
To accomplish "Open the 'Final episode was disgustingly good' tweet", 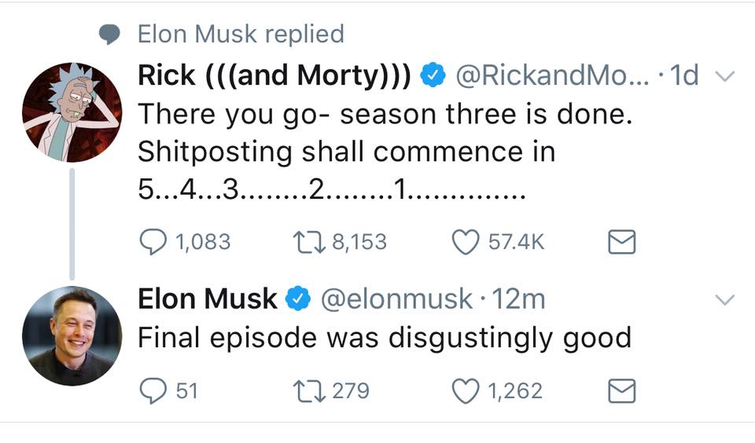I will click(385, 337).
